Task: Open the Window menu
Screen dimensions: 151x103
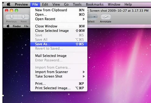Action: [x=114, y=4]
